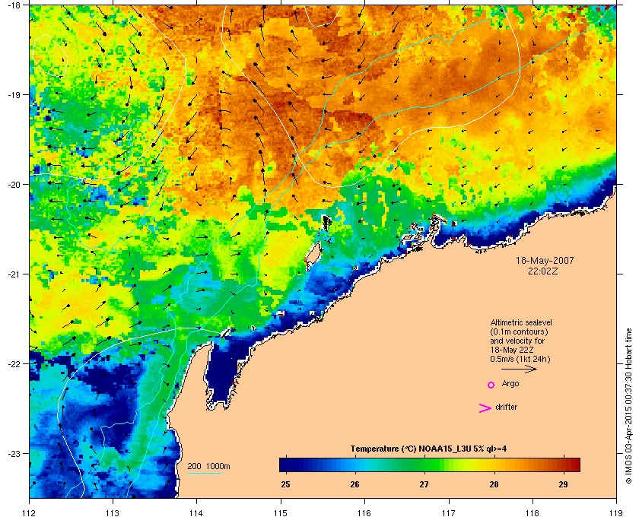Screen dimensions: 639x517
Task: Click the 200 1000m depth contour label
Action: click(x=208, y=466)
